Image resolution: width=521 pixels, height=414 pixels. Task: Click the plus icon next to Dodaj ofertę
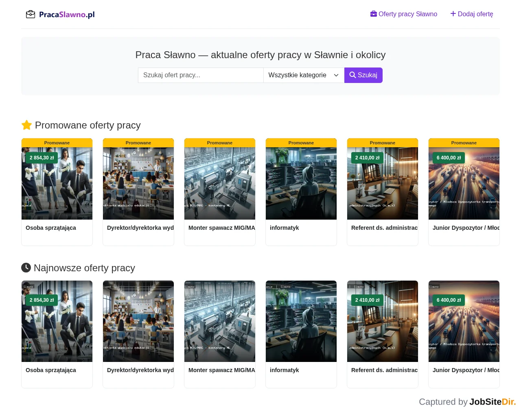(453, 14)
